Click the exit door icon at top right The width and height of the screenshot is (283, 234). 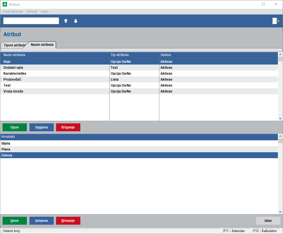(276, 21)
